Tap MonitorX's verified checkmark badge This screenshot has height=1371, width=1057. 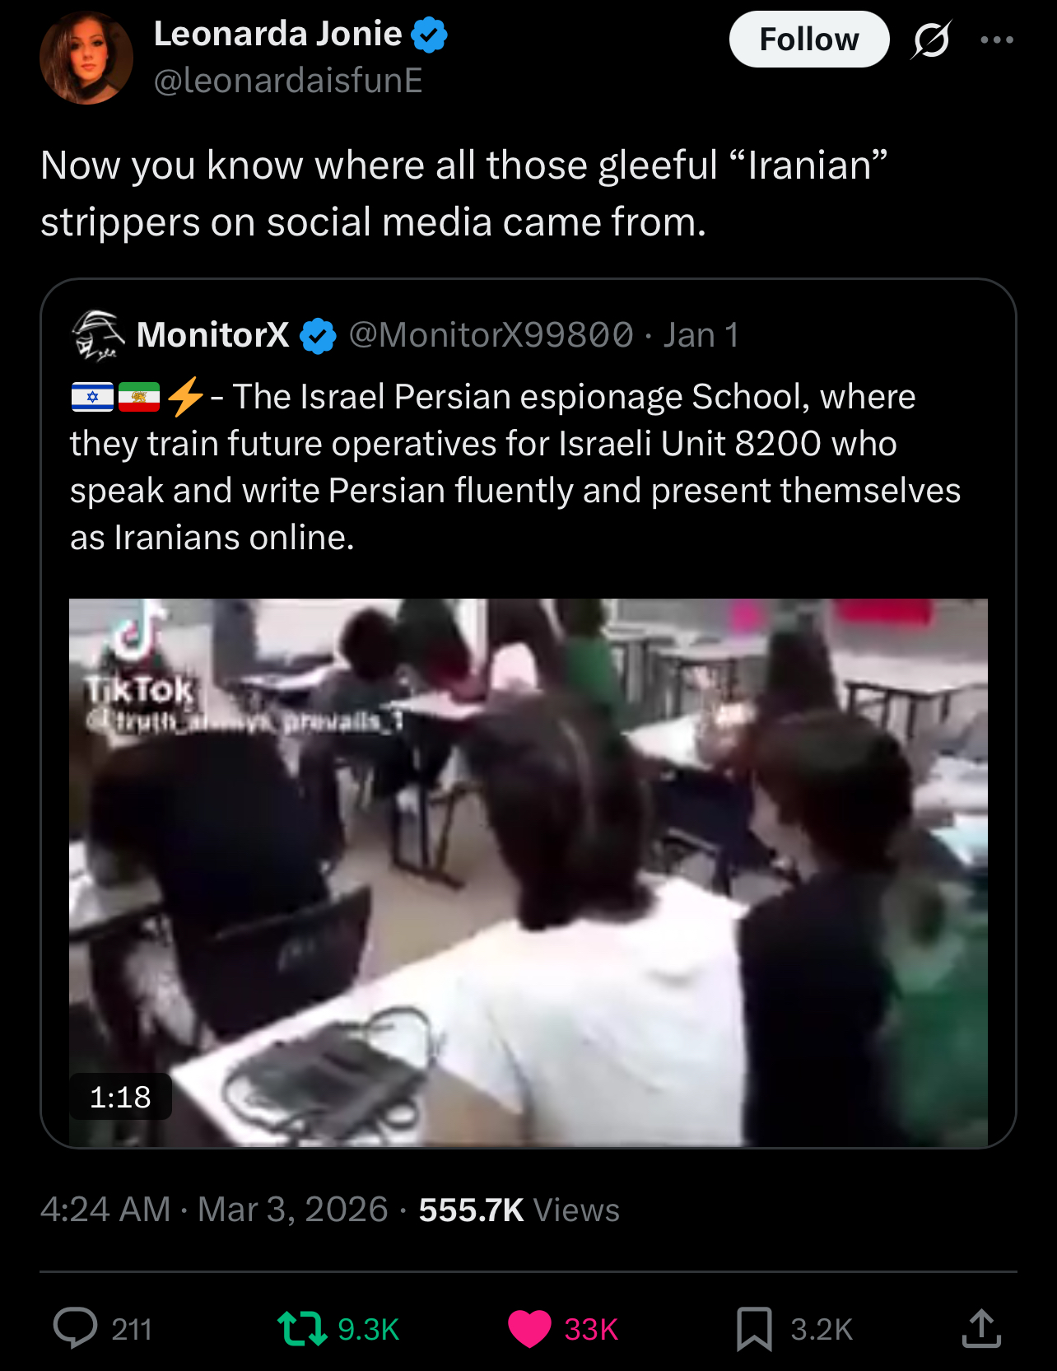click(318, 336)
